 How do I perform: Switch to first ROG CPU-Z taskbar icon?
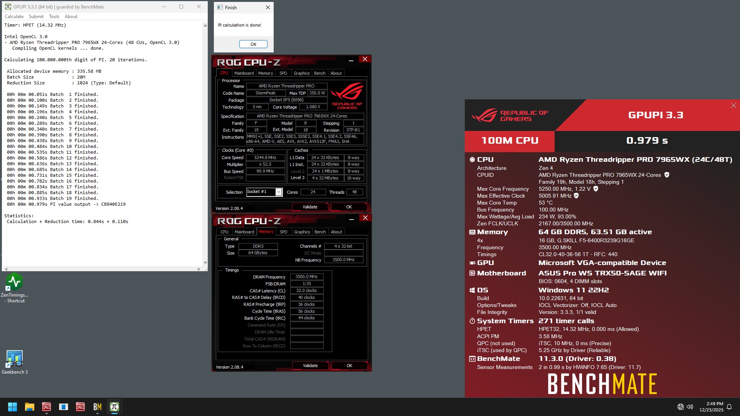pyautogui.click(x=46, y=407)
